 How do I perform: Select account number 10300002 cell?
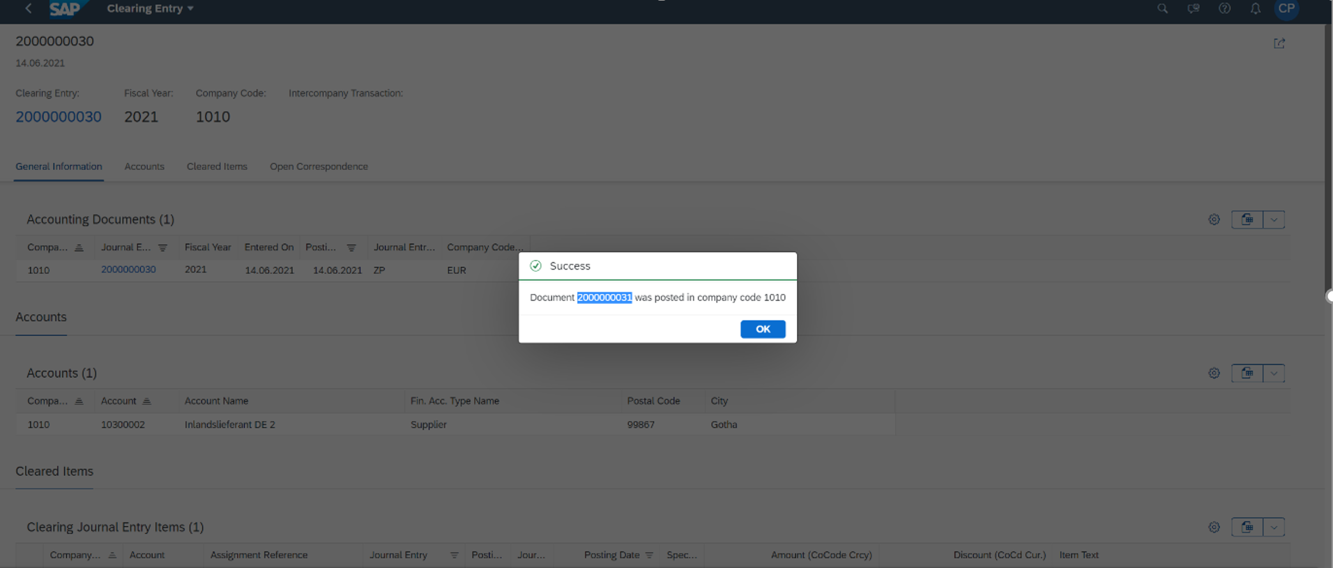[x=123, y=424]
